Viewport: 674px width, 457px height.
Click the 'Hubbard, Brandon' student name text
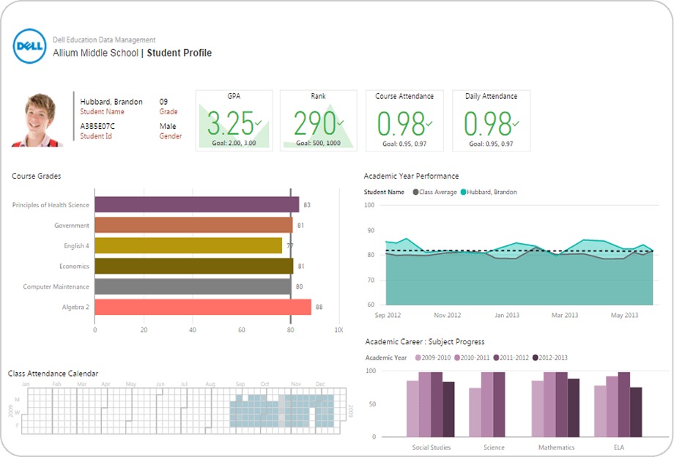coord(111,102)
